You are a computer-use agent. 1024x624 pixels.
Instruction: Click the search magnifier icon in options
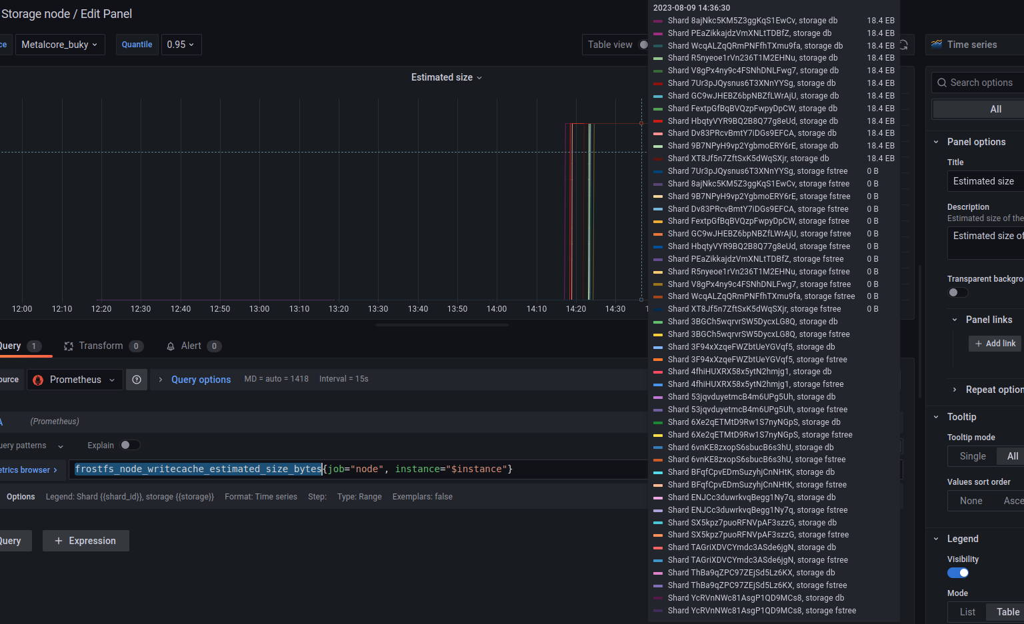tap(942, 83)
